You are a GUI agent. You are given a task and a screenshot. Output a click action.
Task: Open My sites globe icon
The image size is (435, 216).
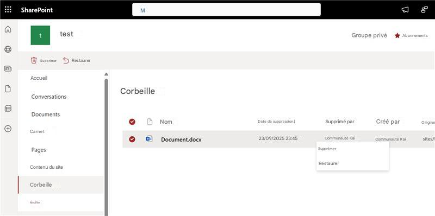[x=8, y=49]
